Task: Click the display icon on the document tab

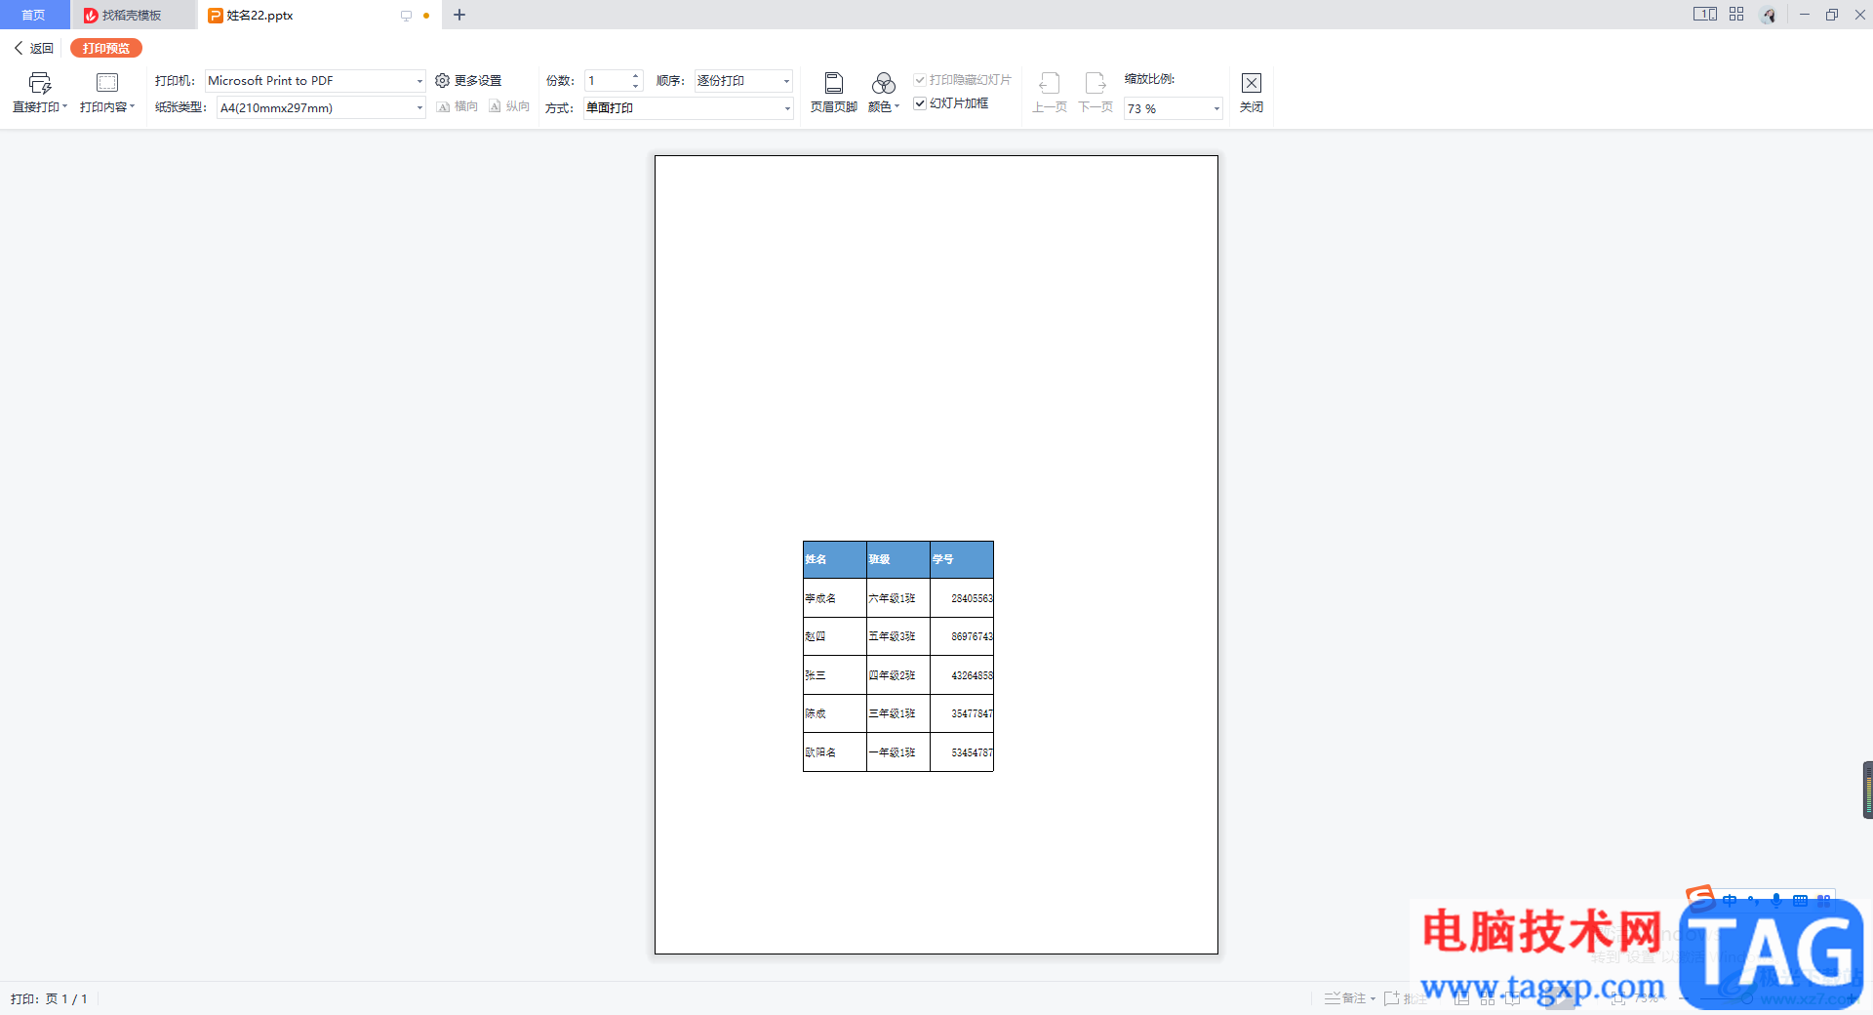Action: 406,16
